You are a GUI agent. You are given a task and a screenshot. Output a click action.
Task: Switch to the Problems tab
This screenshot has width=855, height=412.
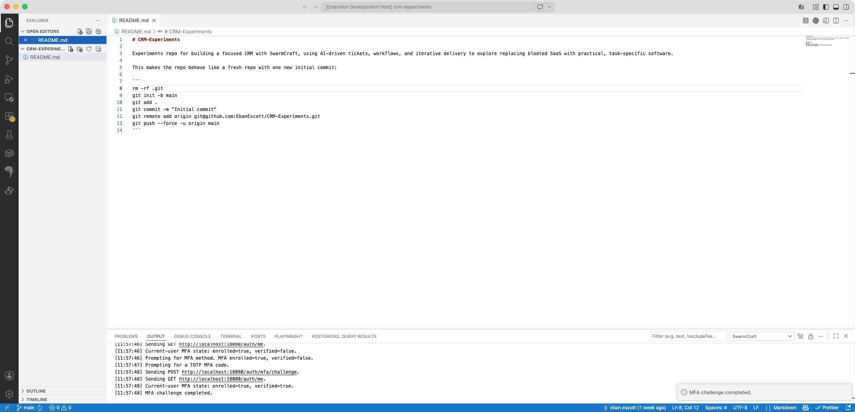tap(126, 336)
